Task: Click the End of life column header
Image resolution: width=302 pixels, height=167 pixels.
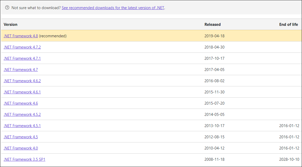Action: pos(288,25)
